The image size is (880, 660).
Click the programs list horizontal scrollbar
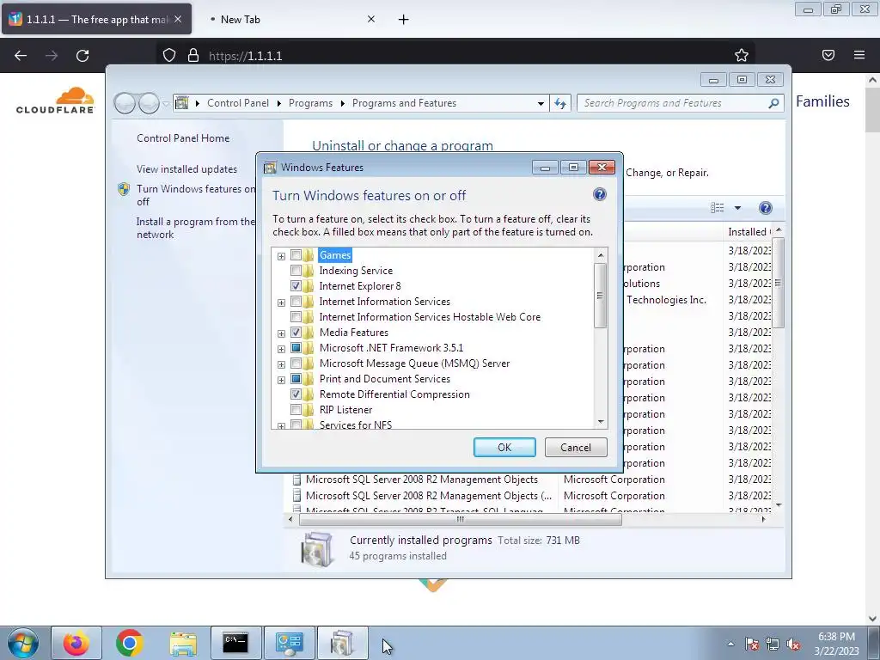click(461, 519)
